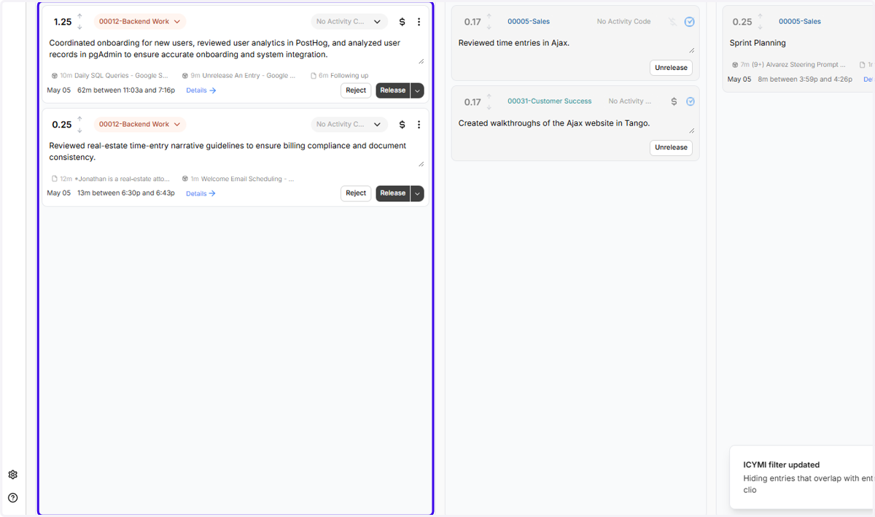Click the Sprint Planning narrative text
Viewport: 875px width, 517px height.
pos(758,43)
